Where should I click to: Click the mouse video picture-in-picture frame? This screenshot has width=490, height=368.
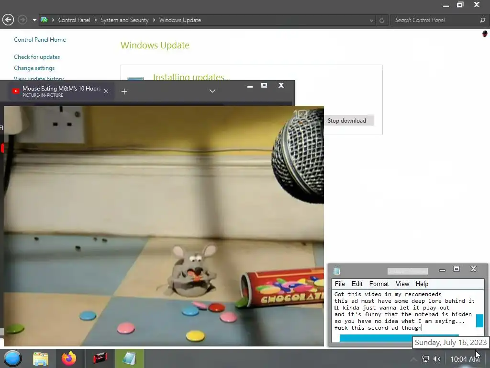[164, 226]
